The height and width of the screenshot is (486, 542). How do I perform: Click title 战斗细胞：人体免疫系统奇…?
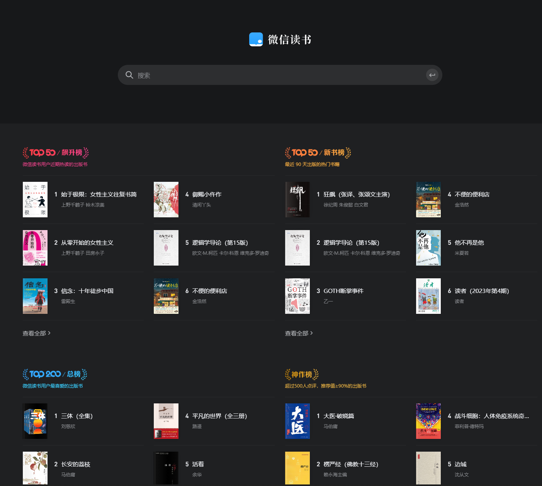(492, 416)
